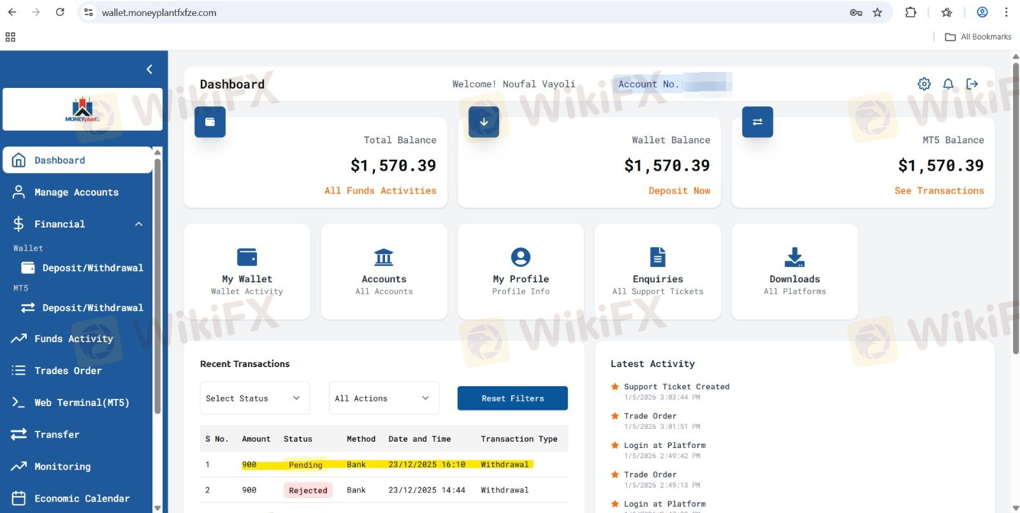Open the Enquiries document icon card

pos(657,257)
